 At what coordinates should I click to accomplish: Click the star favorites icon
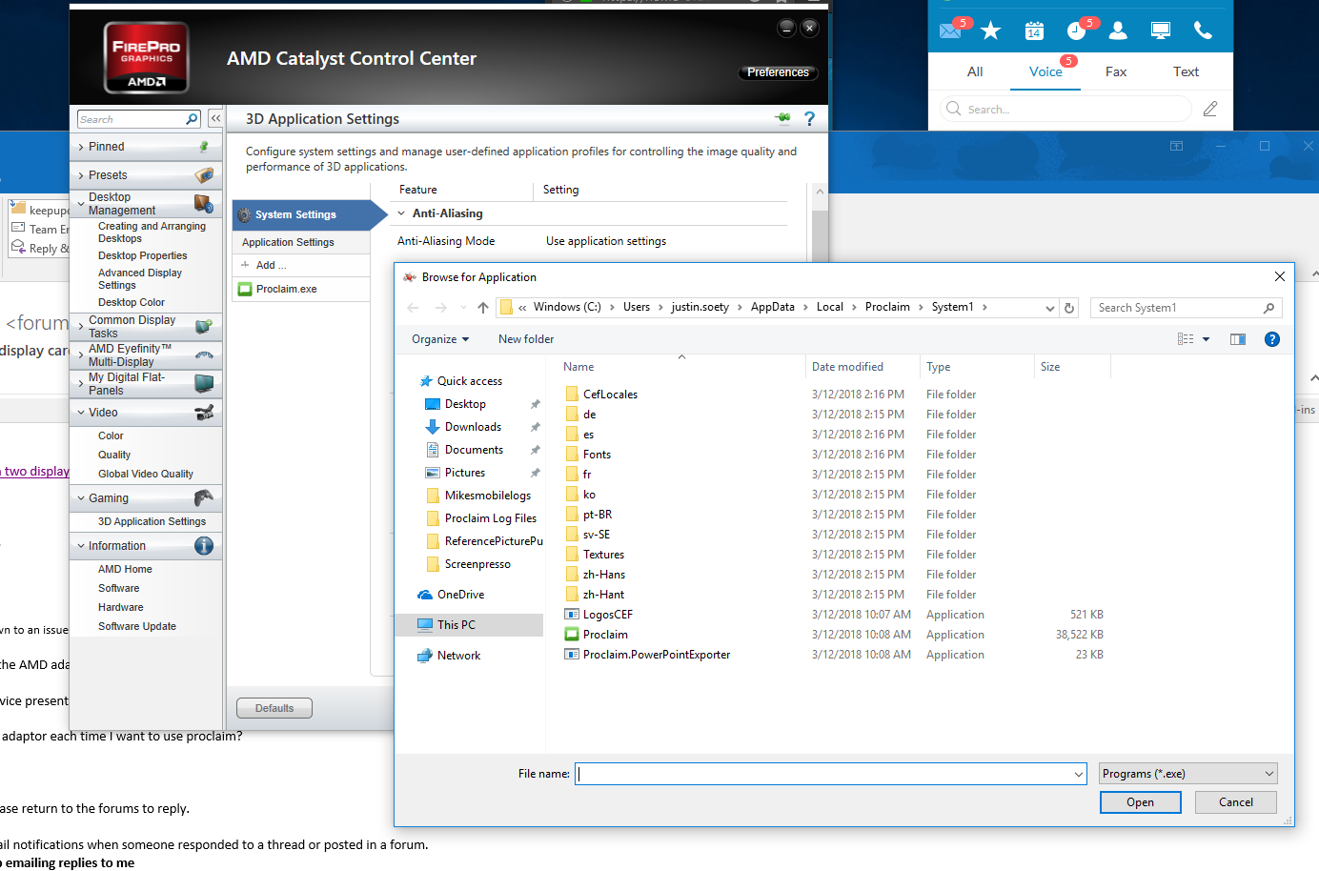pyautogui.click(x=991, y=31)
